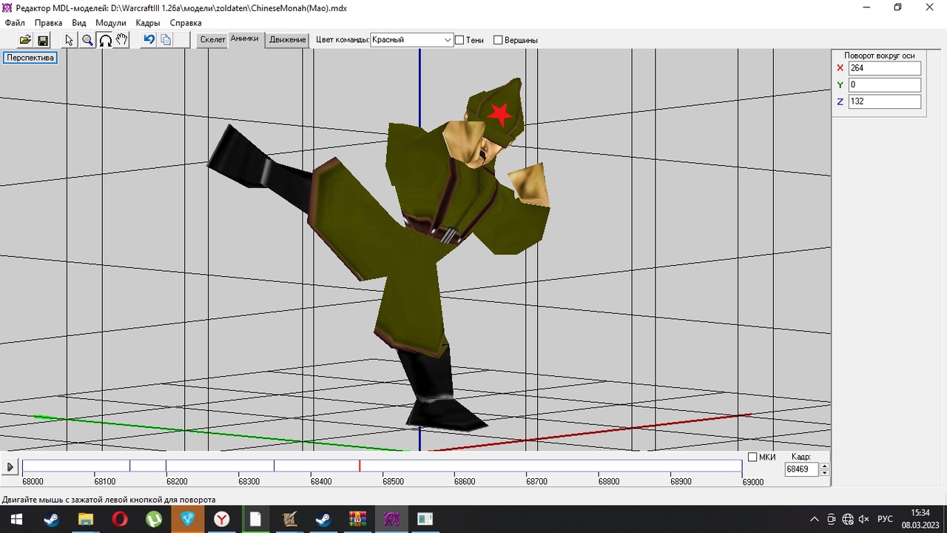This screenshot has width=947, height=533.
Task: Click the open file folder icon
Action: click(25, 40)
